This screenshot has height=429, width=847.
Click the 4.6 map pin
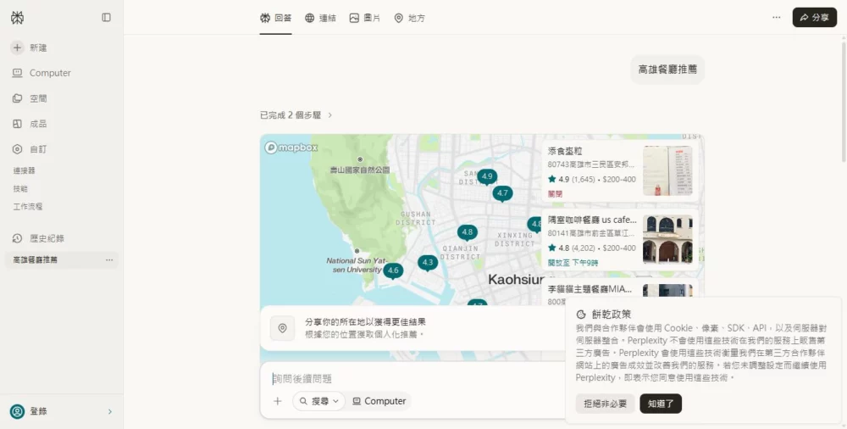(393, 271)
